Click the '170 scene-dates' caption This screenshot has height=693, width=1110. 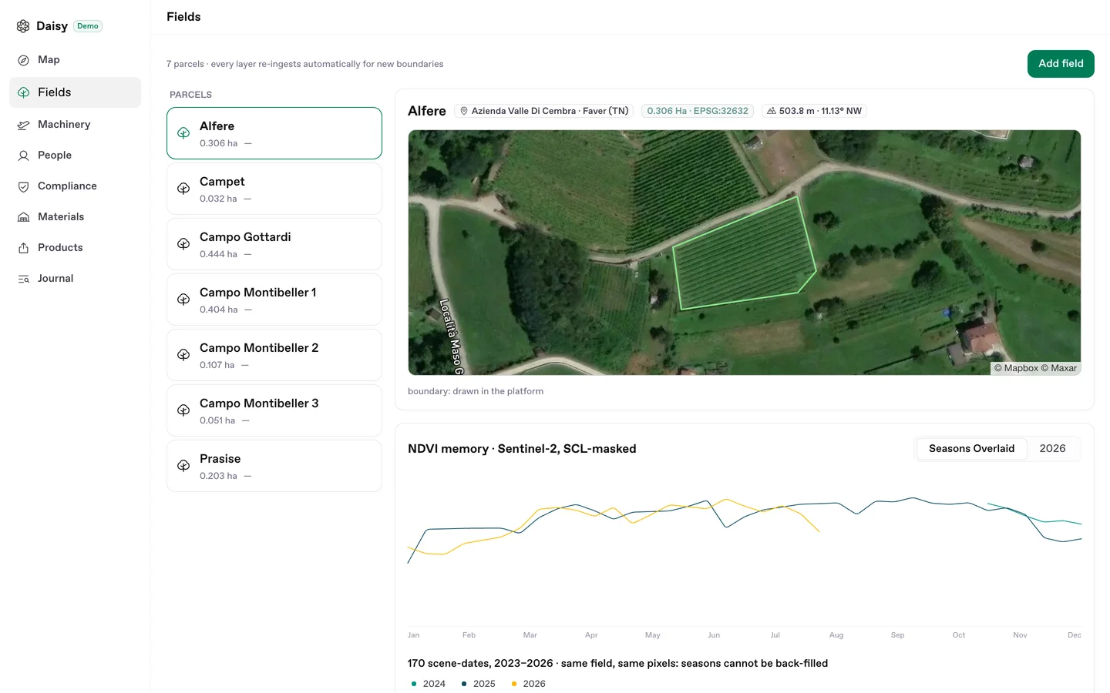617,664
